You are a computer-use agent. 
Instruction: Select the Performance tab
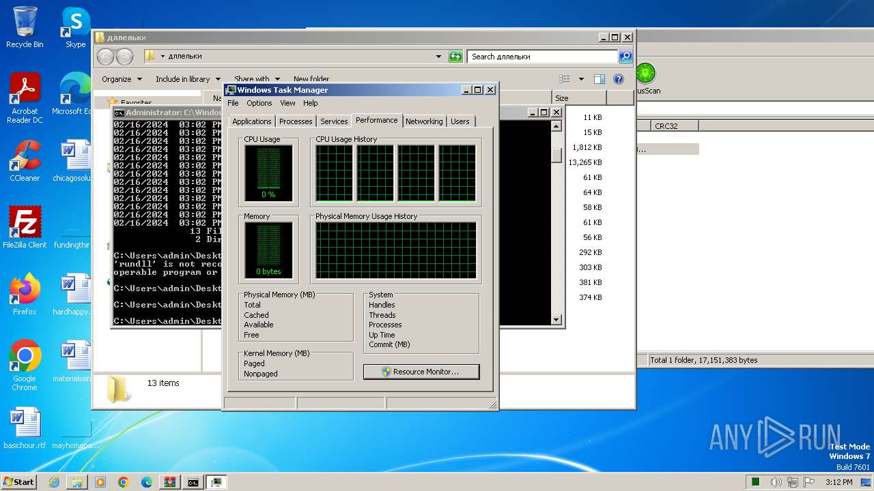[x=377, y=120]
